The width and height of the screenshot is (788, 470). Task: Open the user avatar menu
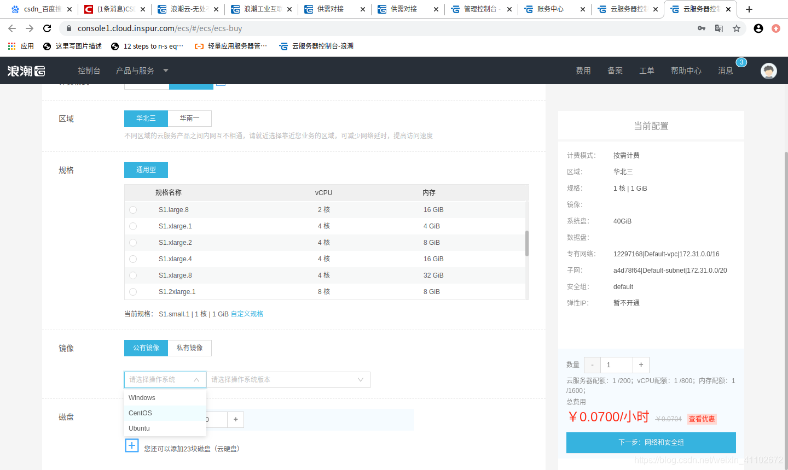[x=769, y=71]
